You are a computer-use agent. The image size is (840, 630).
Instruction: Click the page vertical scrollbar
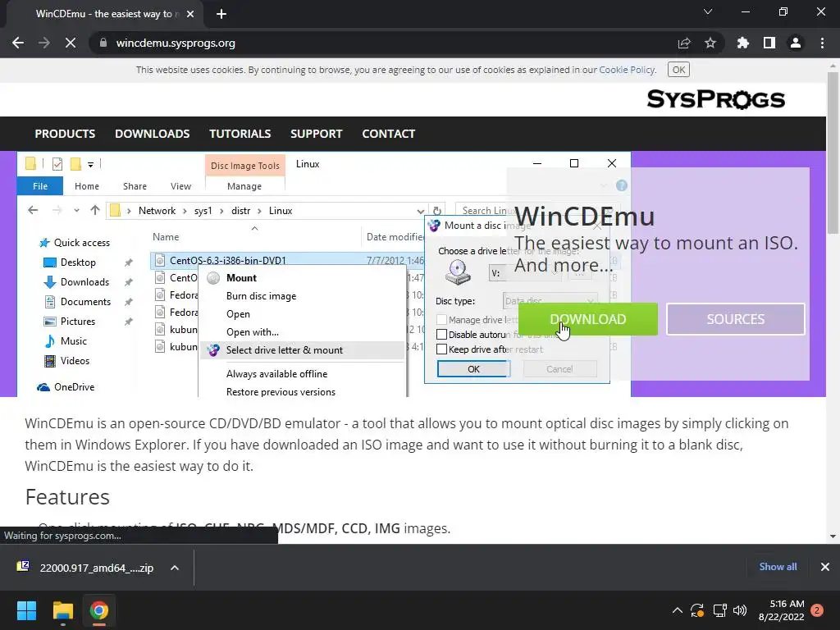tap(833, 153)
